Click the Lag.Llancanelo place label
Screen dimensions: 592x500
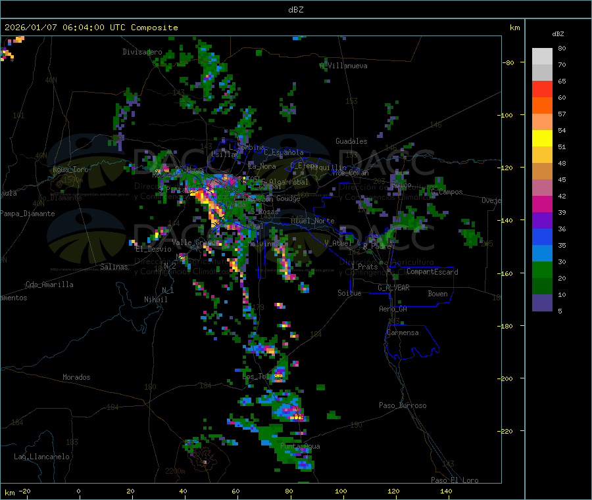pyautogui.click(x=41, y=457)
